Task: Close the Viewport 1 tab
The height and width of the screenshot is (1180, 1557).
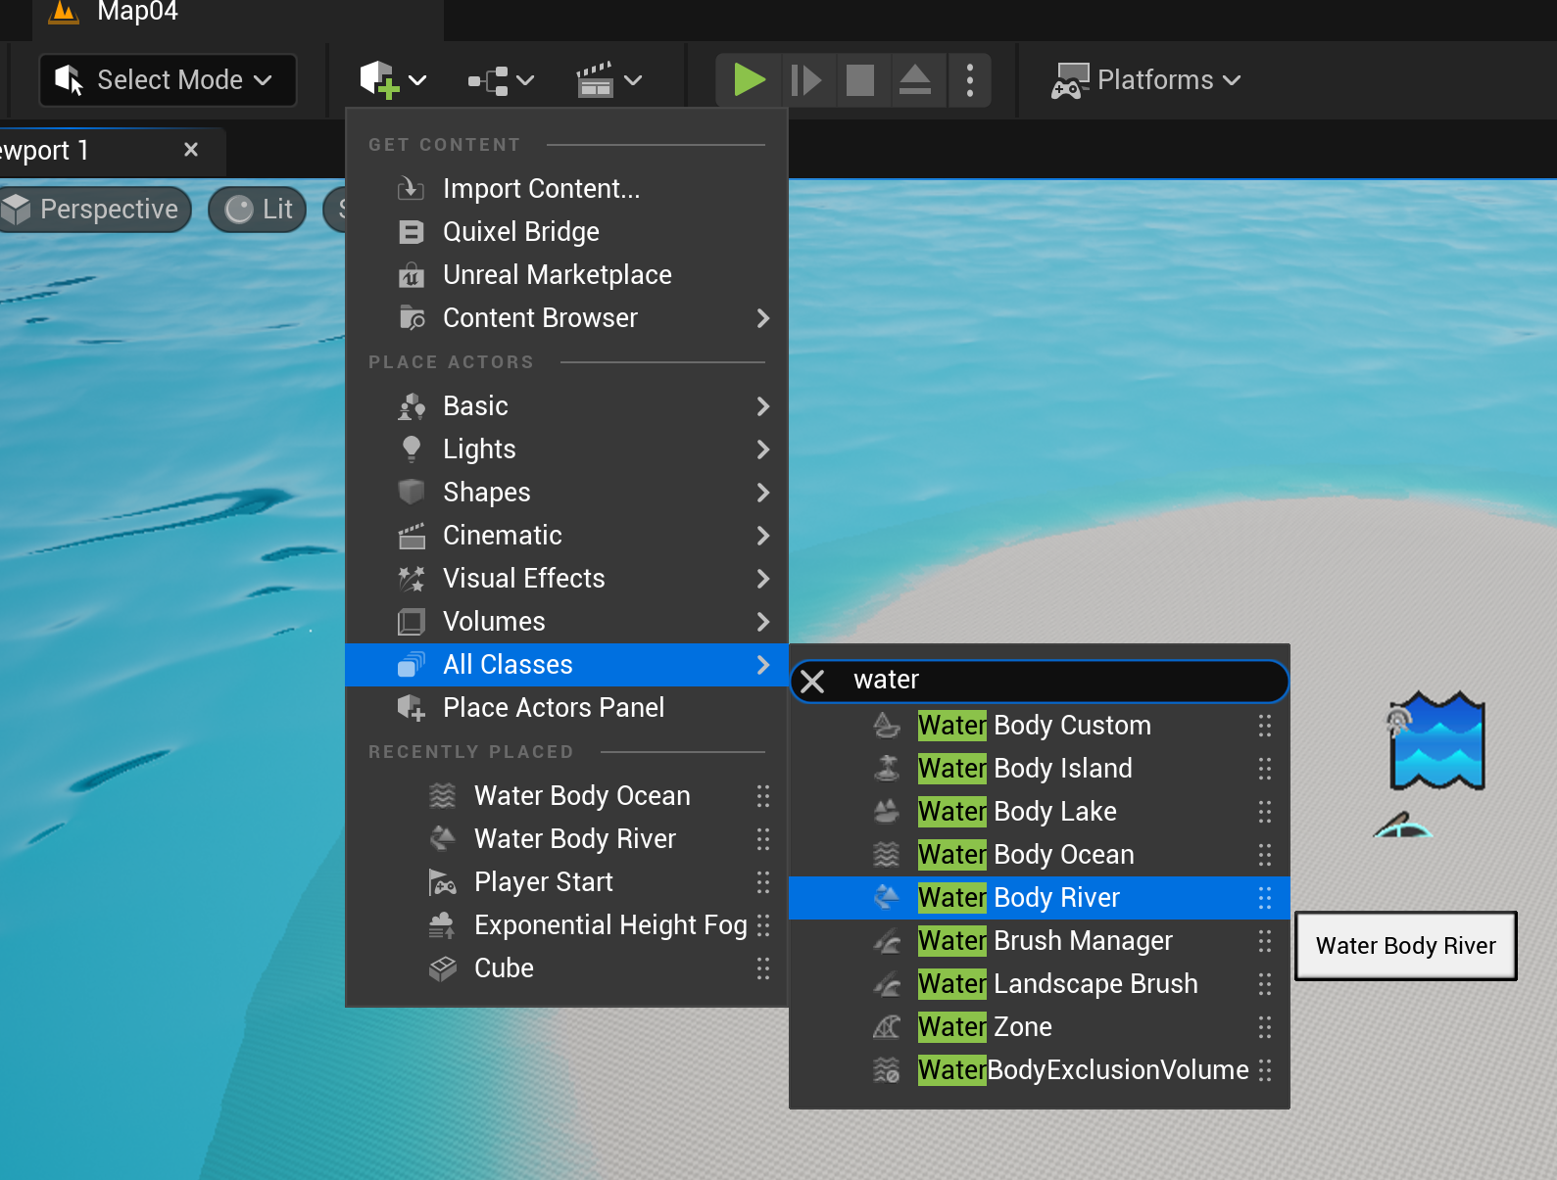Action: point(191,150)
